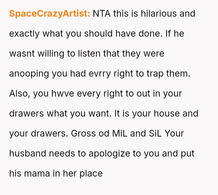This screenshot has width=218, height=195.
Task: Open the SpaceCrazyArtist user profile
Action: click(x=50, y=14)
